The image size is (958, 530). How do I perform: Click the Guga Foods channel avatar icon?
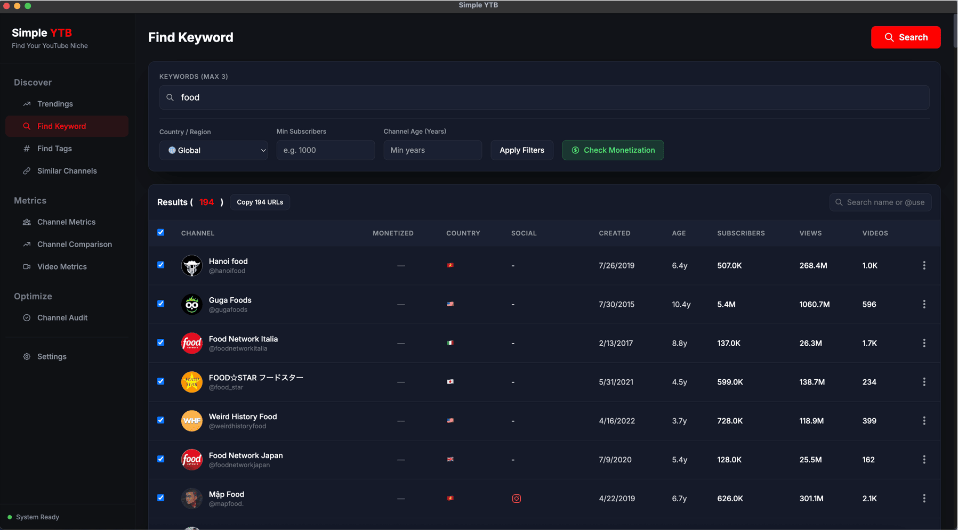tap(191, 304)
